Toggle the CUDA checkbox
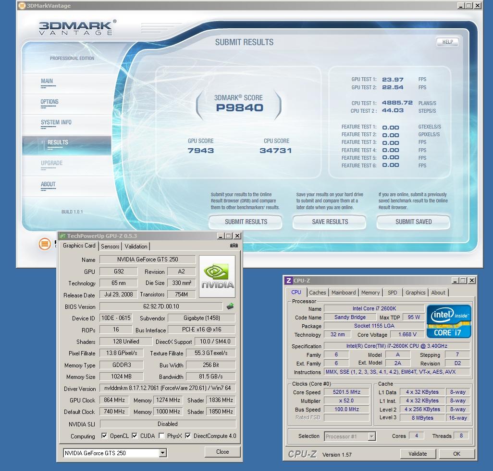Screen dimensions: 493x471 click(x=135, y=436)
